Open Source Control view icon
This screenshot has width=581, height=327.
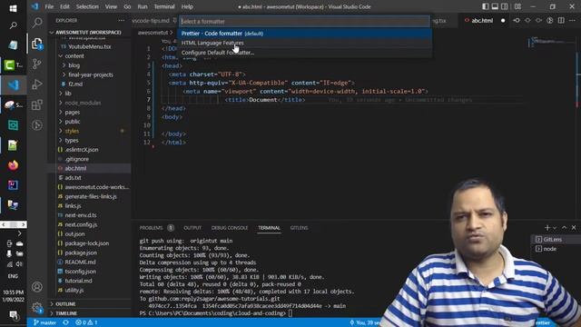(x=36, y=64)
